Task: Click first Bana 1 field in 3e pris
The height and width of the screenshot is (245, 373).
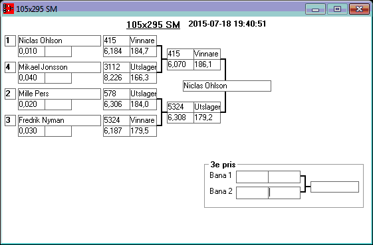Action: tap(252, 177)
